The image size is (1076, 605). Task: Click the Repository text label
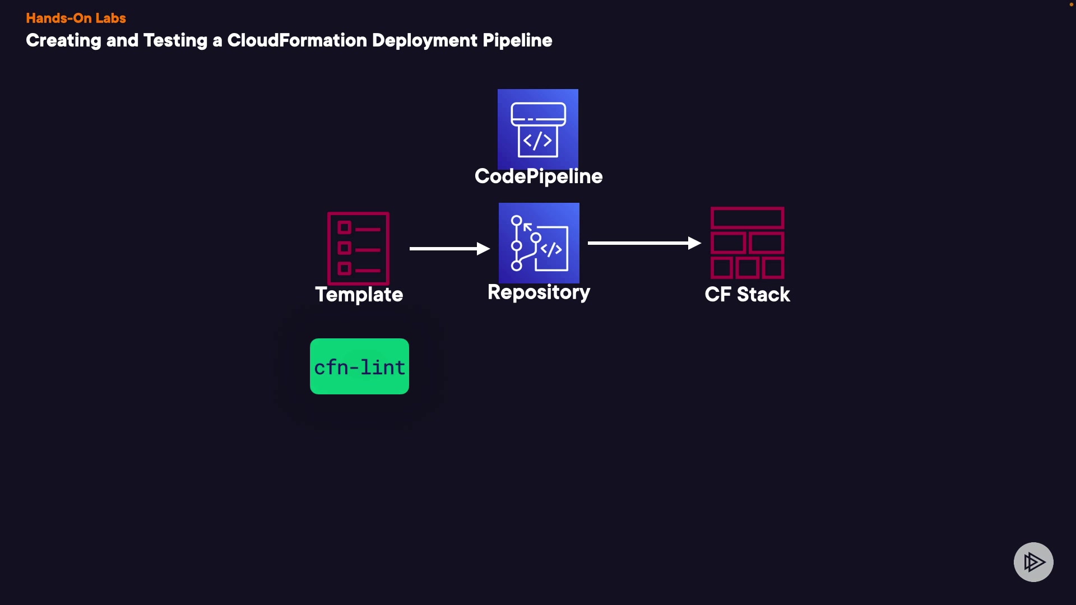(x=539, y=292)
